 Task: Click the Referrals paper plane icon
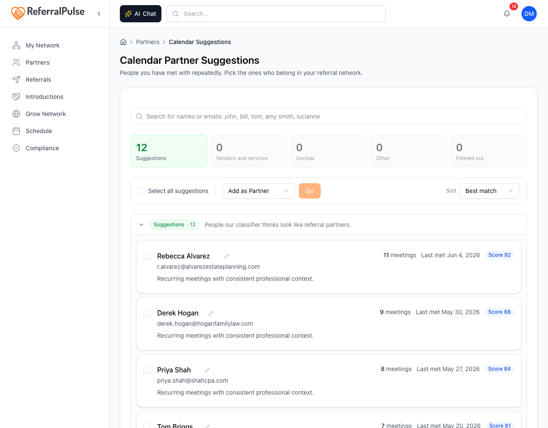coord(16,80)
